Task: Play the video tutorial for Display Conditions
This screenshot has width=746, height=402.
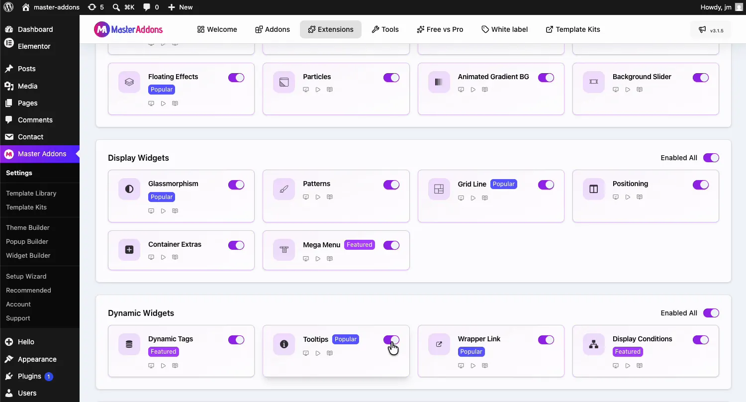Action: [628, 366]
